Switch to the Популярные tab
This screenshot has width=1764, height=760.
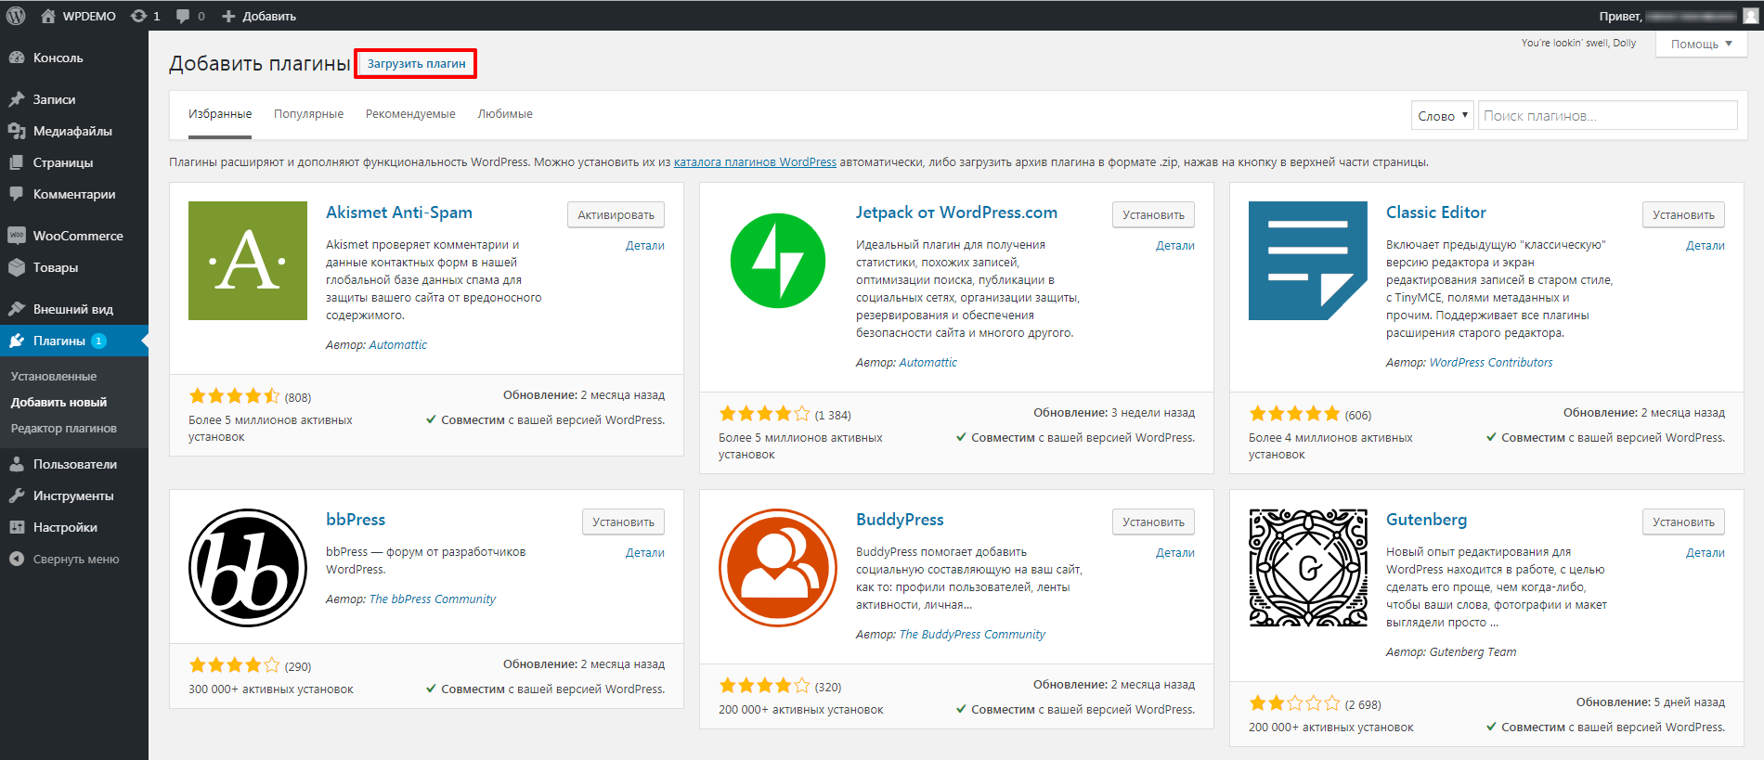click(308, 114)
